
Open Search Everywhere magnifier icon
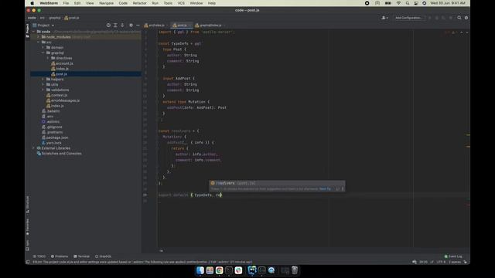pos(459,18)
